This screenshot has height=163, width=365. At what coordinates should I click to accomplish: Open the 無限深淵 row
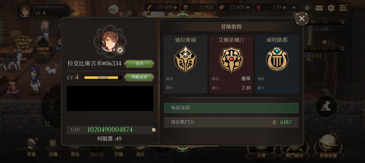point(231,108)
